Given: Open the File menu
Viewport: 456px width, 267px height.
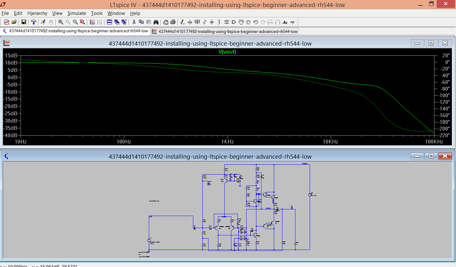Looking at the screenshot, I should pos(5,13).
